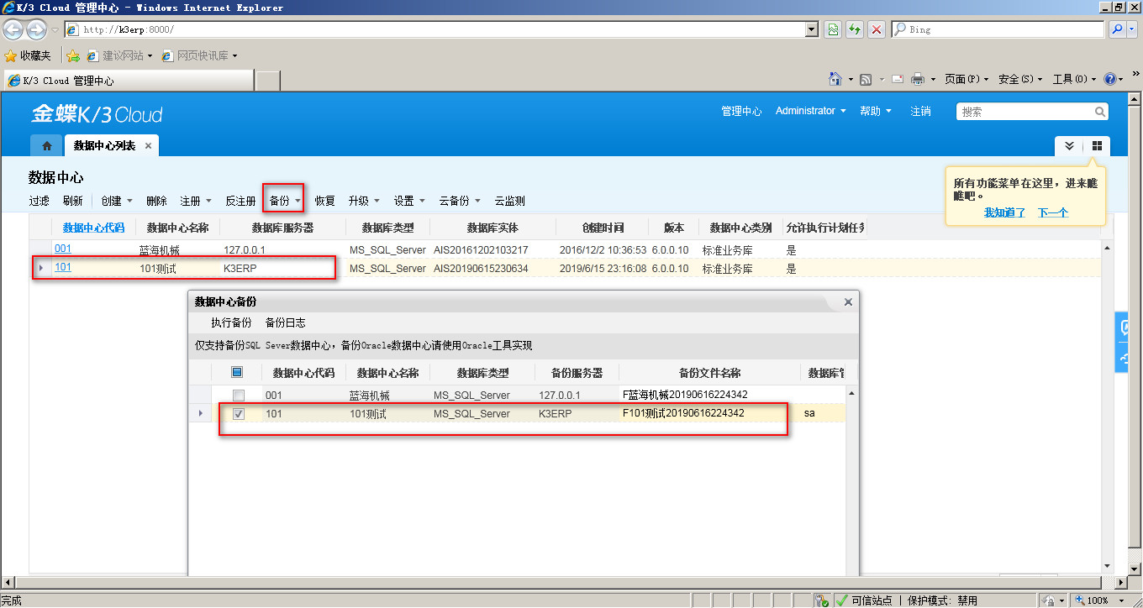
Task: Click the double-chevron collapse icon near grid menu
Action: click(1069, 145)
